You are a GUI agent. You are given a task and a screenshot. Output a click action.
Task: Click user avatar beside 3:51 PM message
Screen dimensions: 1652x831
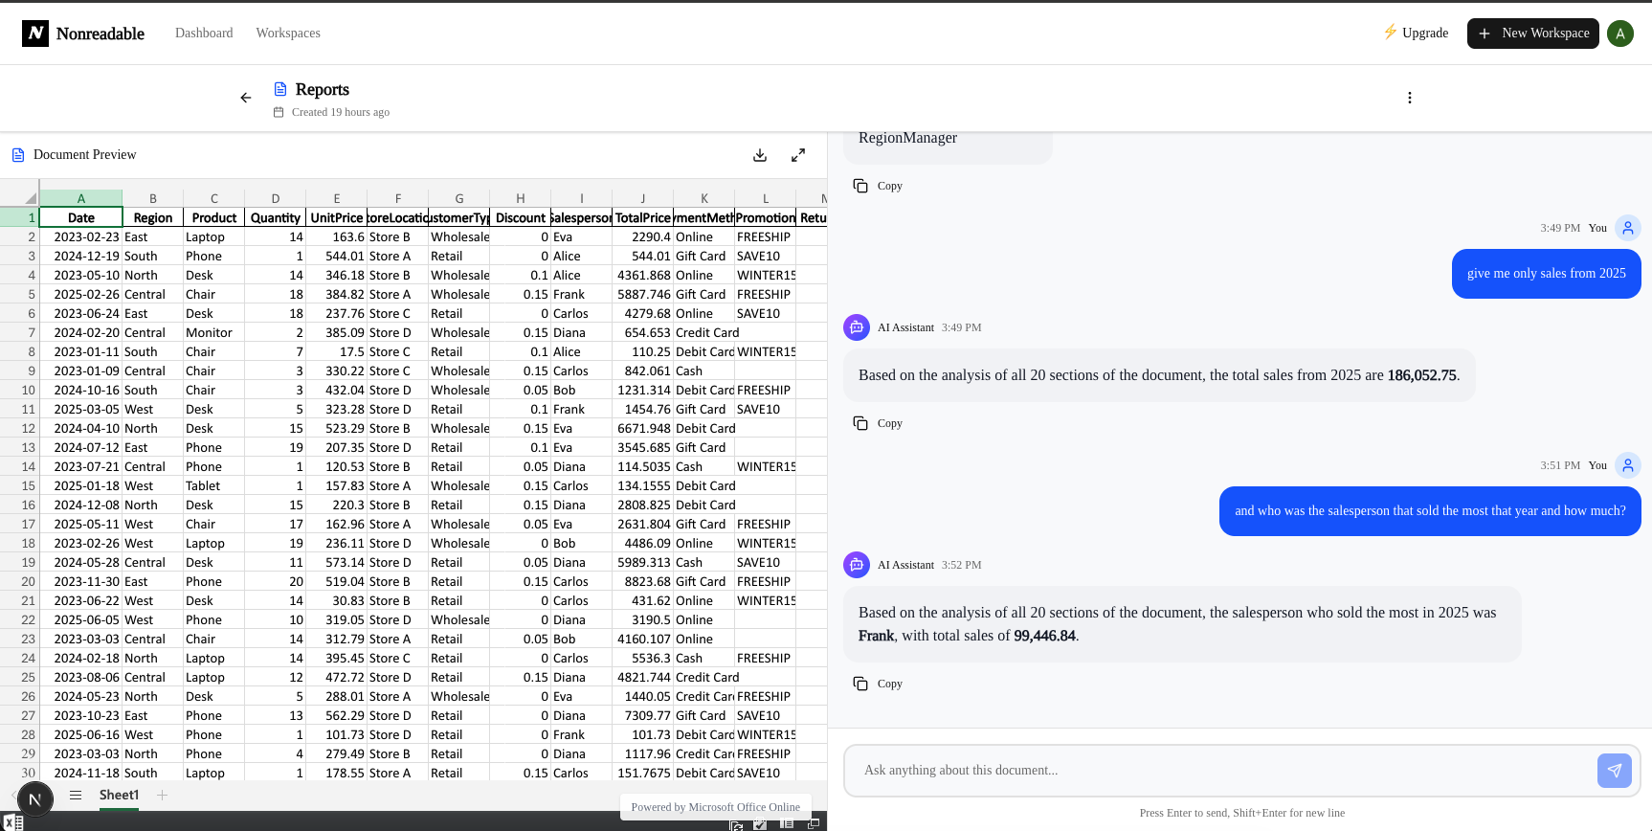(1628, 465)
